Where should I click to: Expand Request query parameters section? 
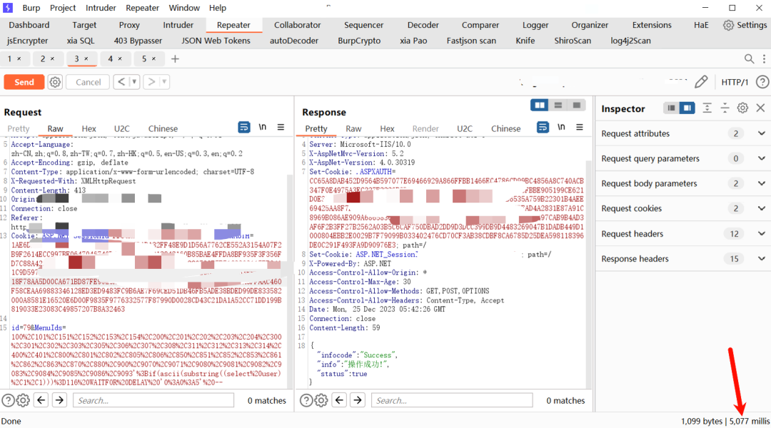(761, 159)
